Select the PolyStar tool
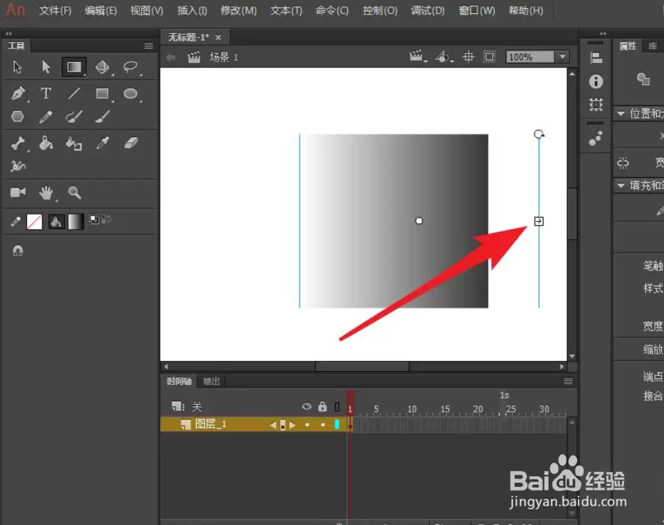 pos(17,117)
